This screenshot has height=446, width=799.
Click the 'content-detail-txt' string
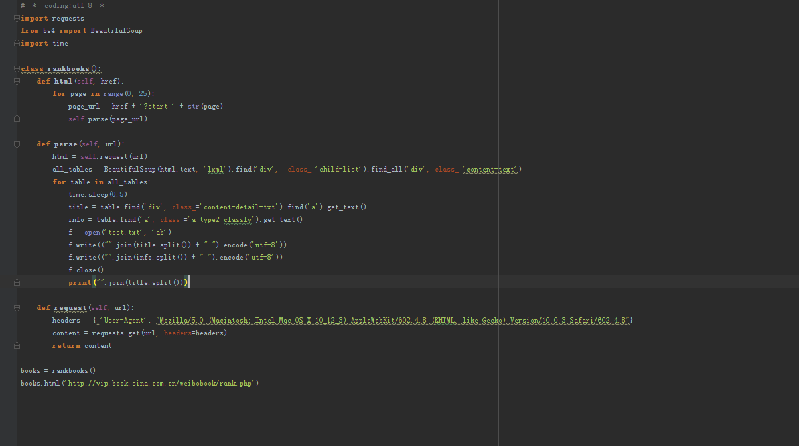pos(240,207)
